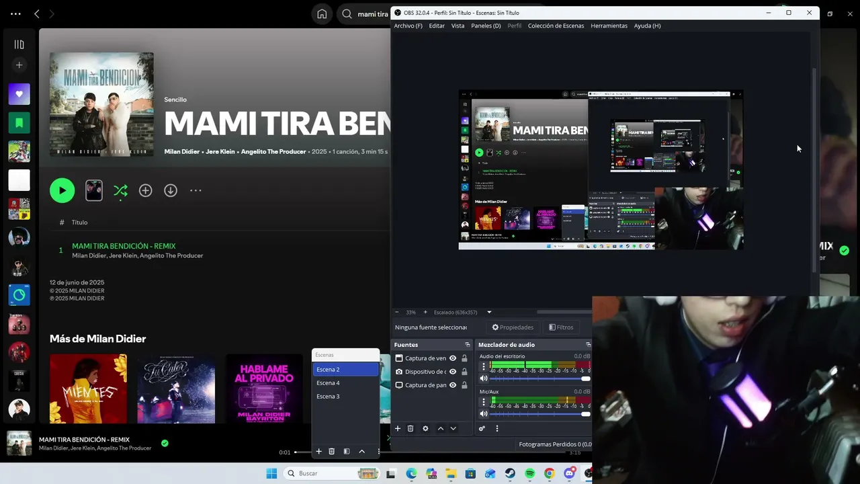Viewport: 860px width, 484px height.
Task: Open the Archivo menu in OBS
Action: [x=408, y=26]
